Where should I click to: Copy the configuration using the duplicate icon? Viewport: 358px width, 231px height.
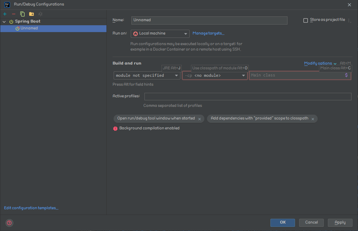click(22, 14)
